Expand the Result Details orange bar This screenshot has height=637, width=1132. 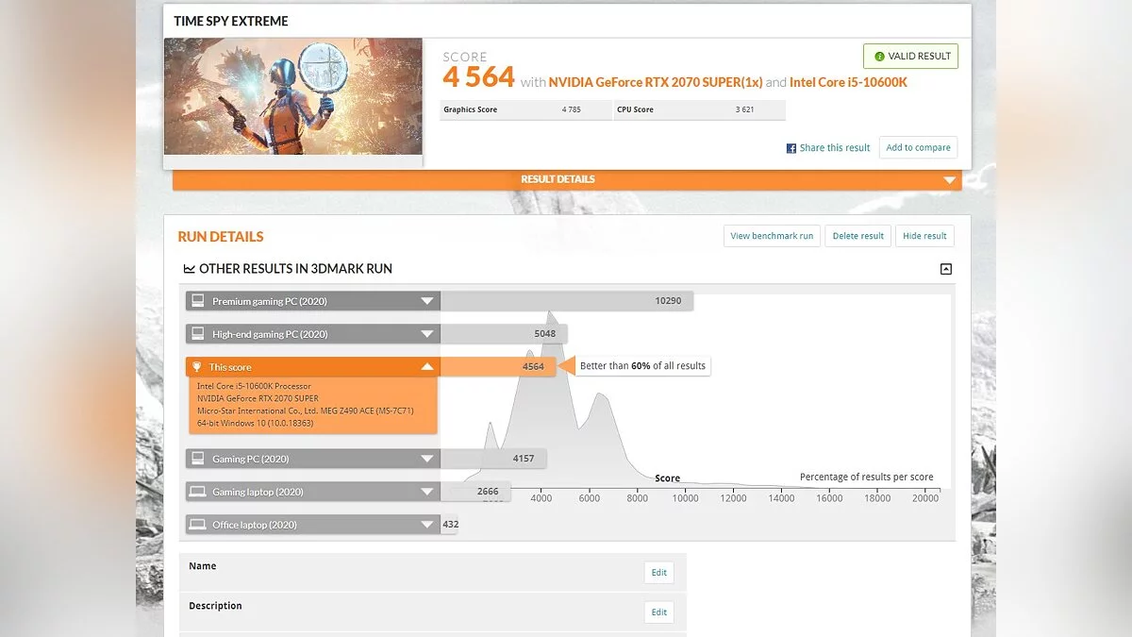click(x=567, y=179)
